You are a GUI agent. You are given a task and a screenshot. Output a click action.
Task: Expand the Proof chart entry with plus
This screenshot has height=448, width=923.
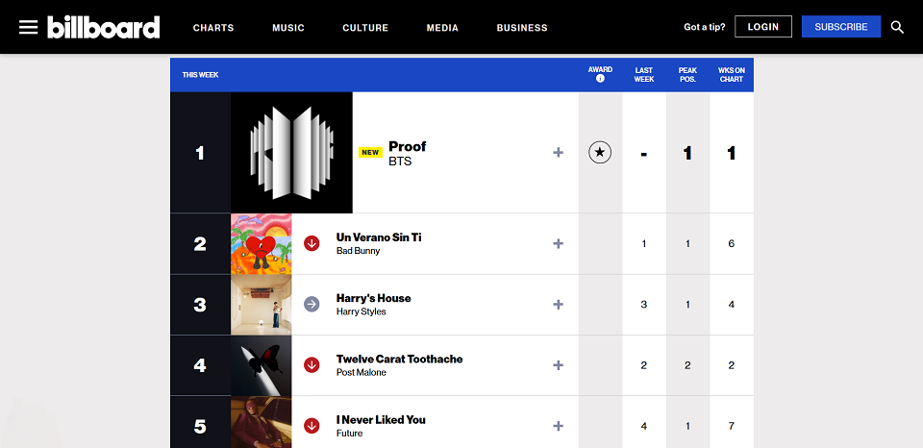[x=558, y=152]
